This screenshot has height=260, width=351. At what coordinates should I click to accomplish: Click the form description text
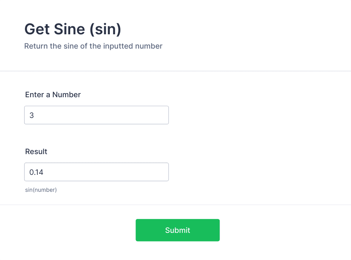(93, 46)
